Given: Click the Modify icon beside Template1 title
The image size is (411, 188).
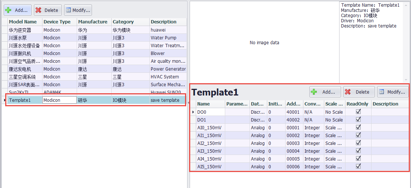Looking at the screenshot, I should 382,92.
